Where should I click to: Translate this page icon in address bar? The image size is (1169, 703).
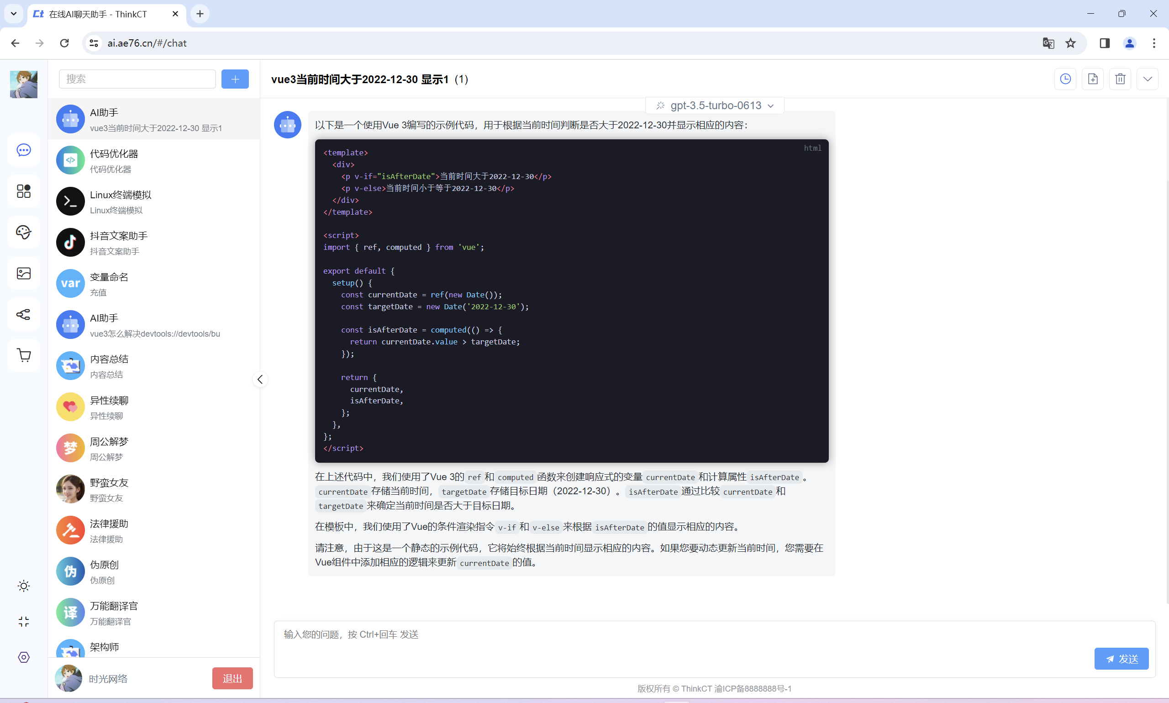coord(1048,43)
